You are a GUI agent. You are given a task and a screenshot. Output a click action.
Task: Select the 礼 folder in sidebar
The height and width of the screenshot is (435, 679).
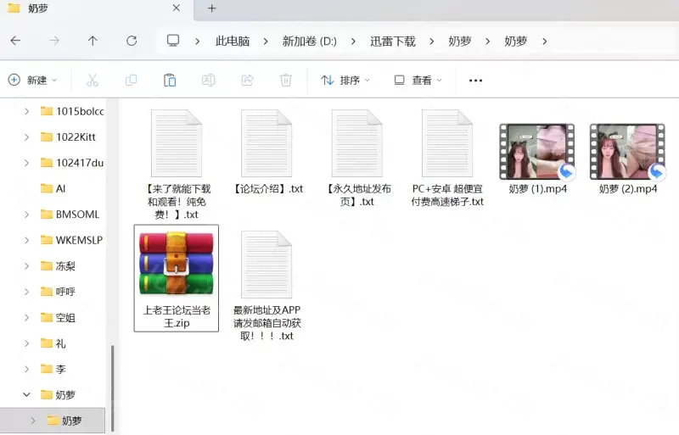click(x=53, y=343)
